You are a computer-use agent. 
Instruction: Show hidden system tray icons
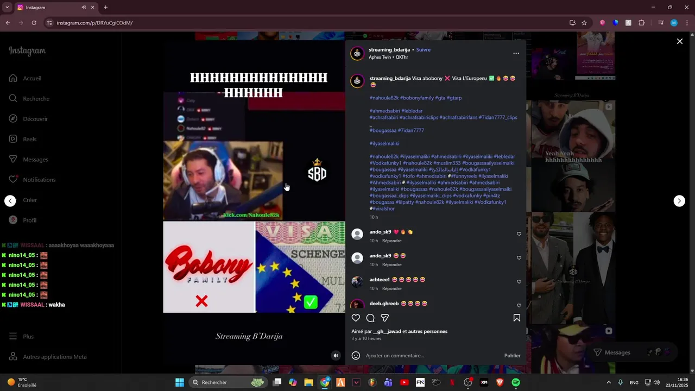point(608,382)
